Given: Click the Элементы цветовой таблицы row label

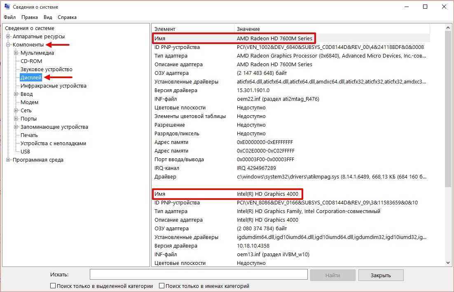Looking at the screenshot, I should [190, 116].
